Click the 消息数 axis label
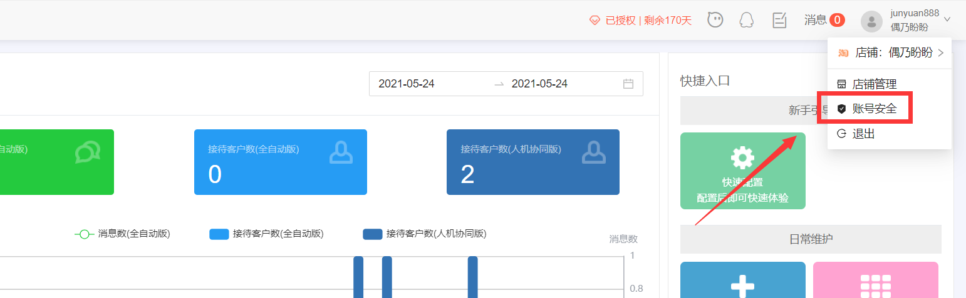This screenshot has height=298, width=966. coord(623,239)
